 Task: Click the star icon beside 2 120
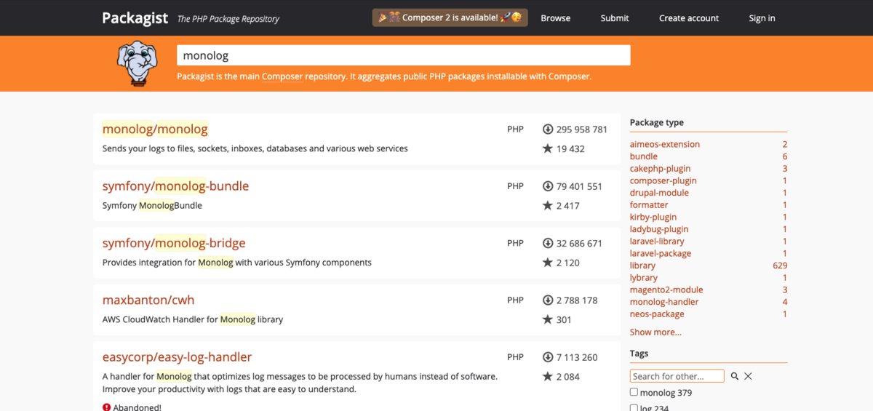548,263
